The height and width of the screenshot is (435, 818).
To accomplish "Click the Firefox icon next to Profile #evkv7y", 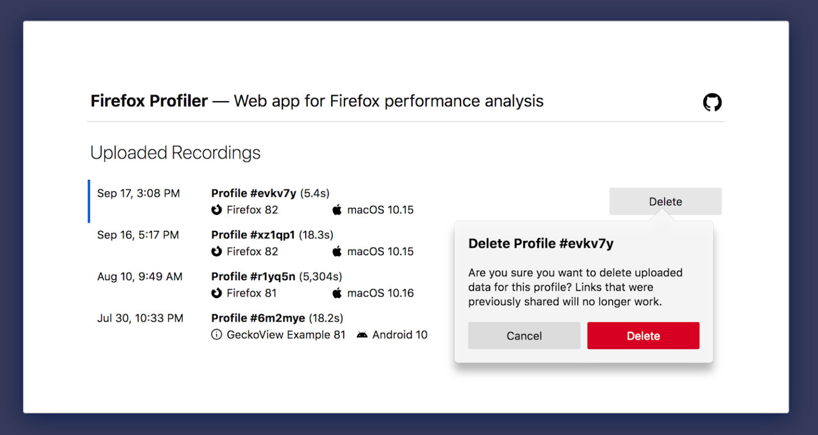I will coord(216,210).
